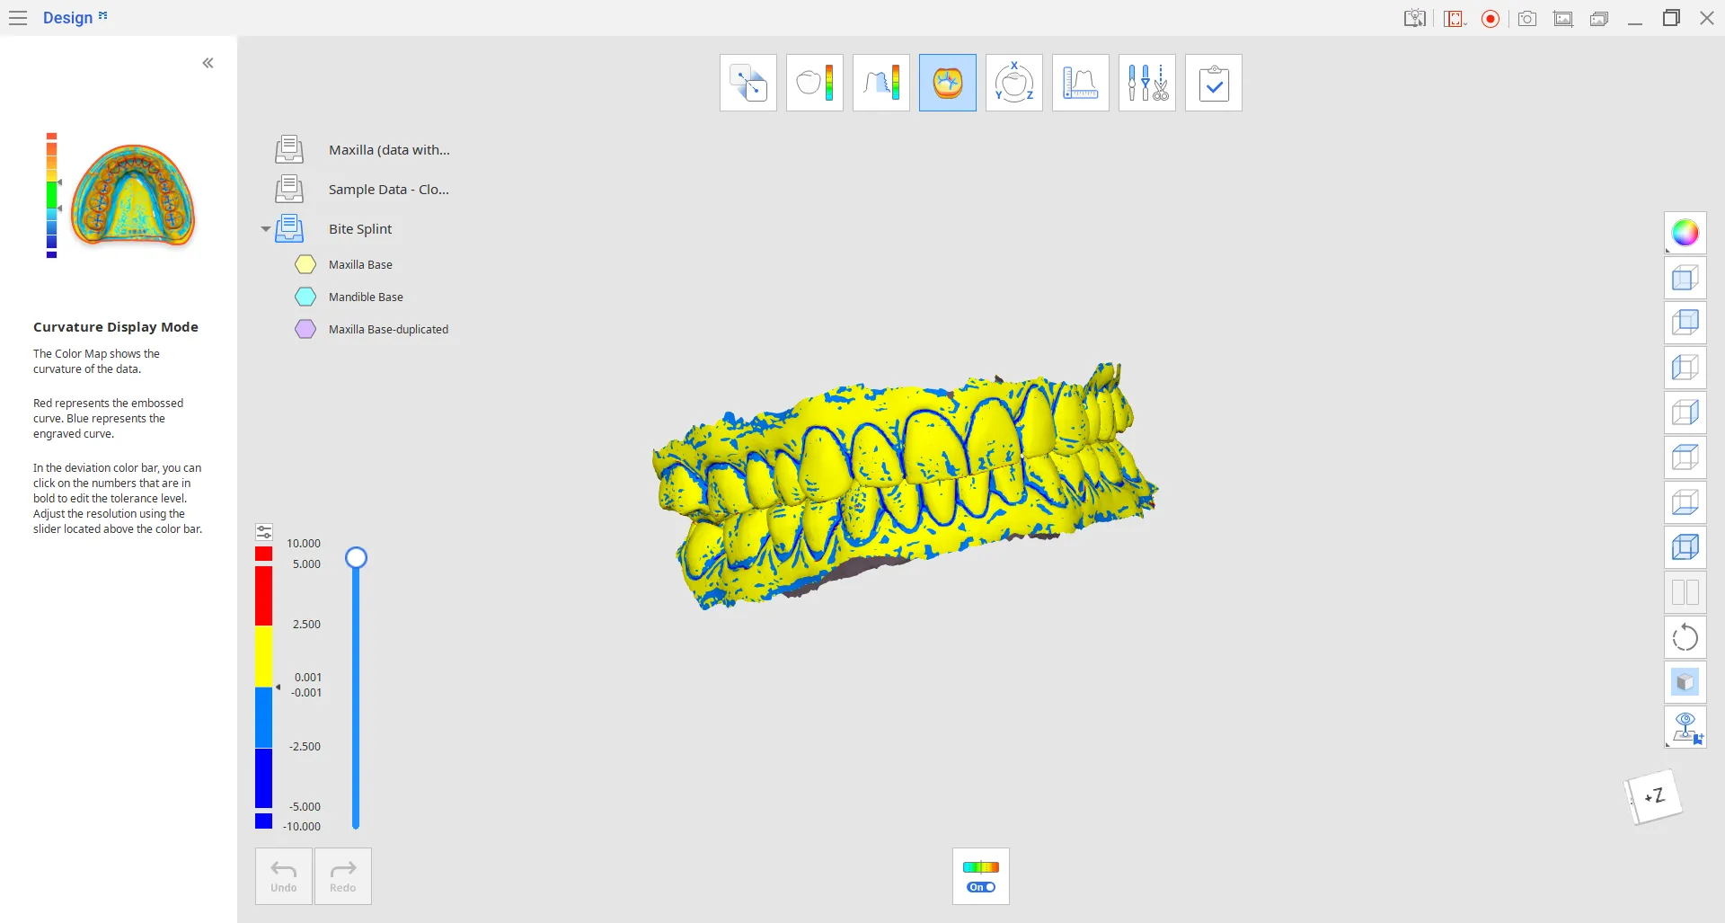The height and width of the screenshot is (923, 1725).
Task: Switch to left view cube
Action: point(1685,368)
